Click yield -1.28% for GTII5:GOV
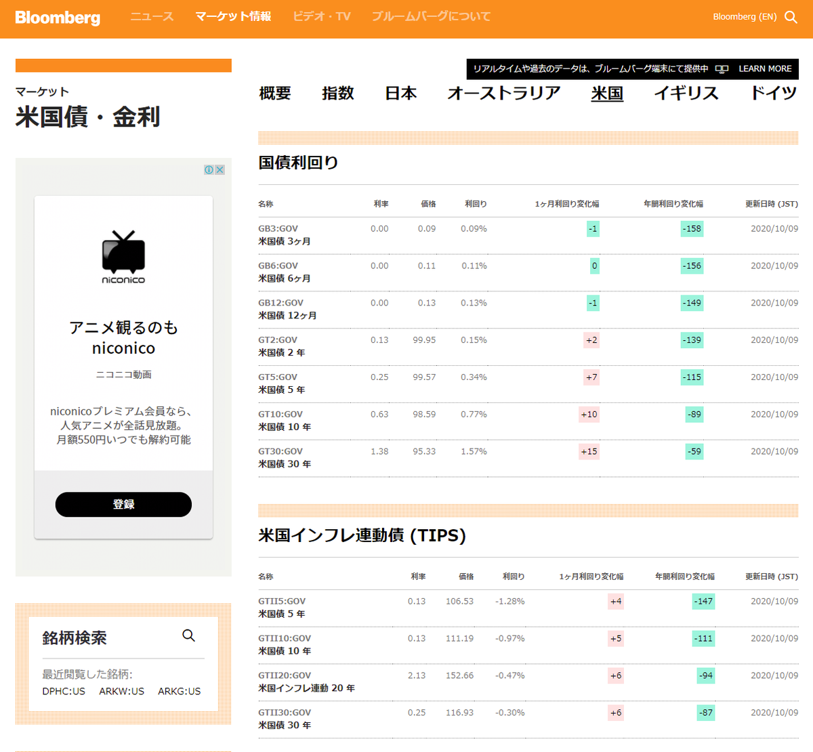The height and width of the screenshot is (752, 813). coord(509,602)
